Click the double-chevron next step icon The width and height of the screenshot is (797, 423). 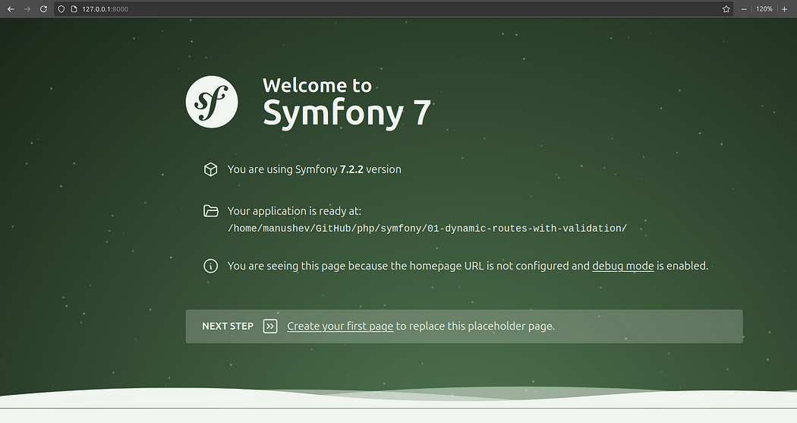(x=270, y=326)
